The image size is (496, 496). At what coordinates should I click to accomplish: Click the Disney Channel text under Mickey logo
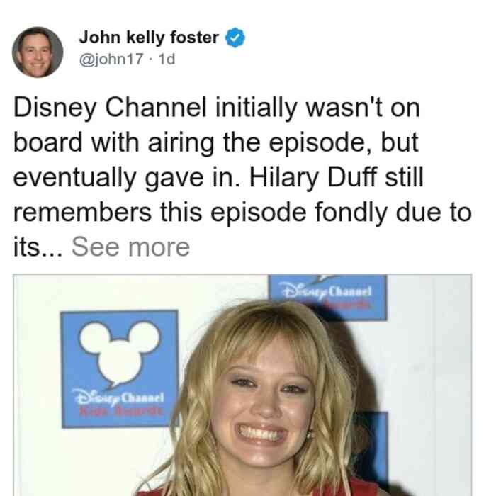tap(118, 398)
